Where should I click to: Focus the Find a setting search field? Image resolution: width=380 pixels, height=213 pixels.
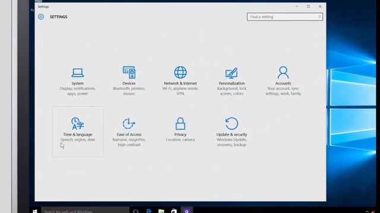point(285,17)
